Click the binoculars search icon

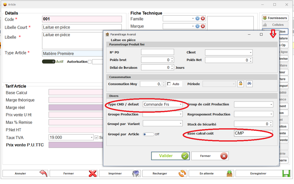click(249, 84)
